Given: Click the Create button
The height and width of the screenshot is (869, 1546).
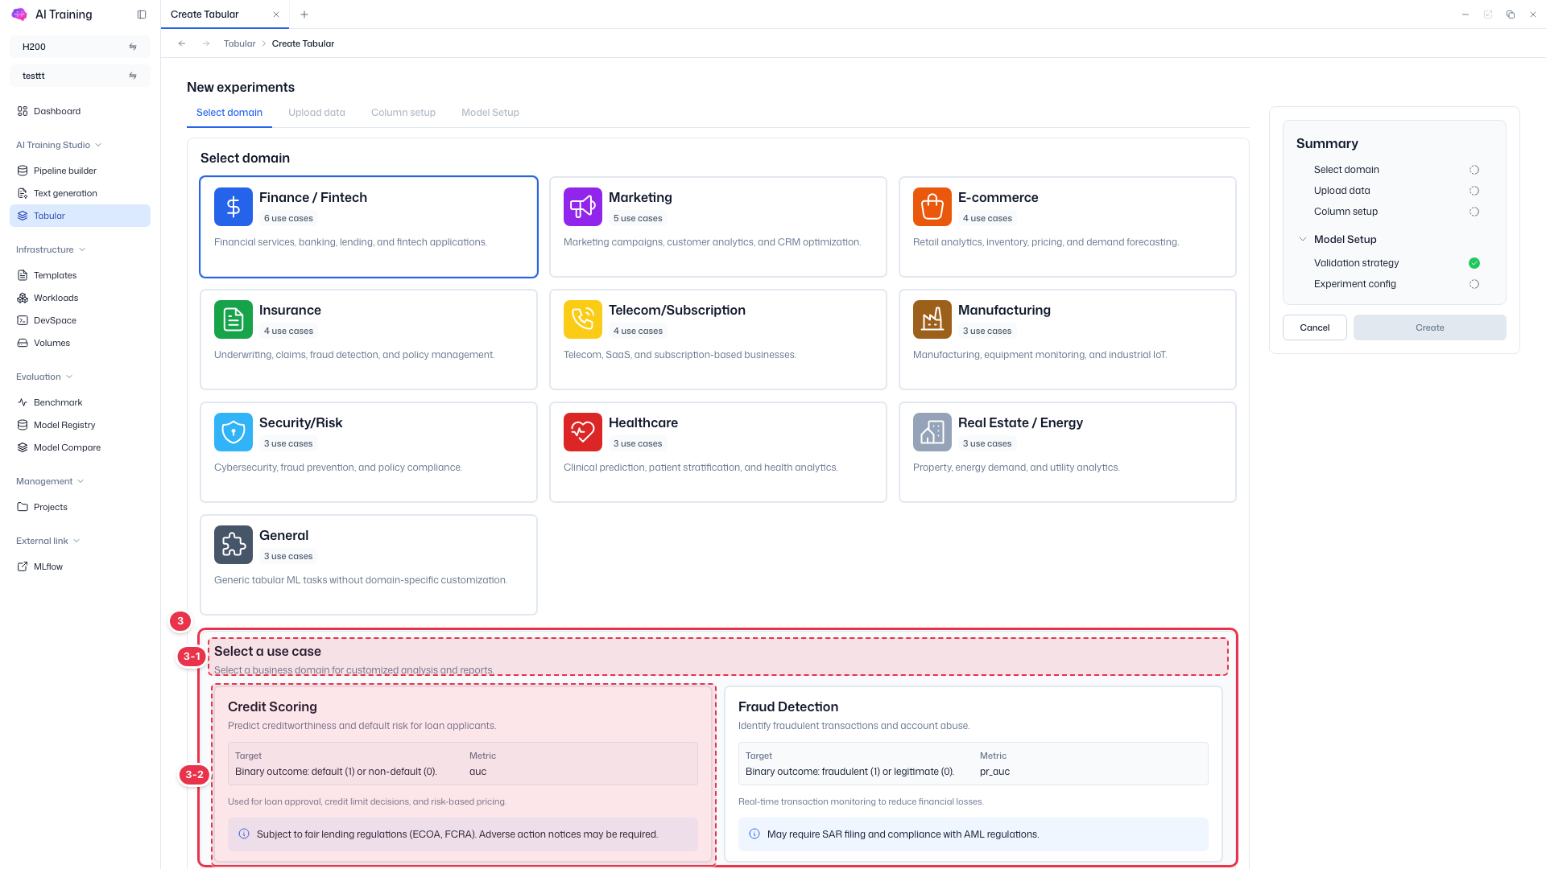Looking at the screenshot, I should point(1430,327).
